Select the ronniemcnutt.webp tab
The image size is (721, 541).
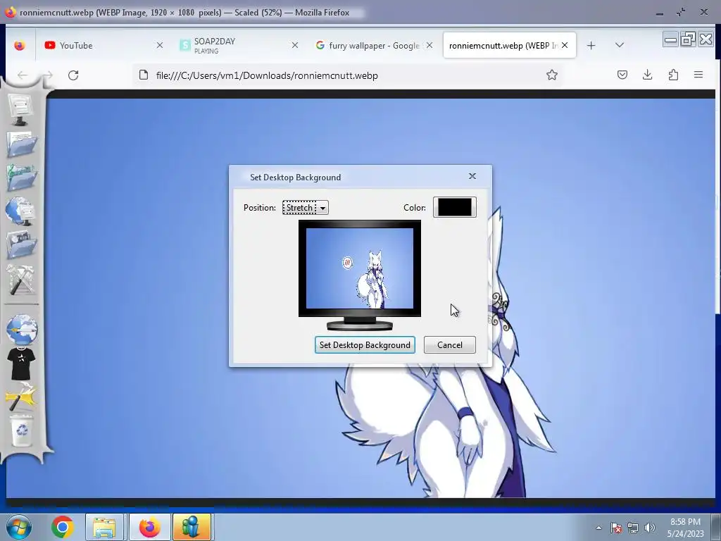pos(510,45)
